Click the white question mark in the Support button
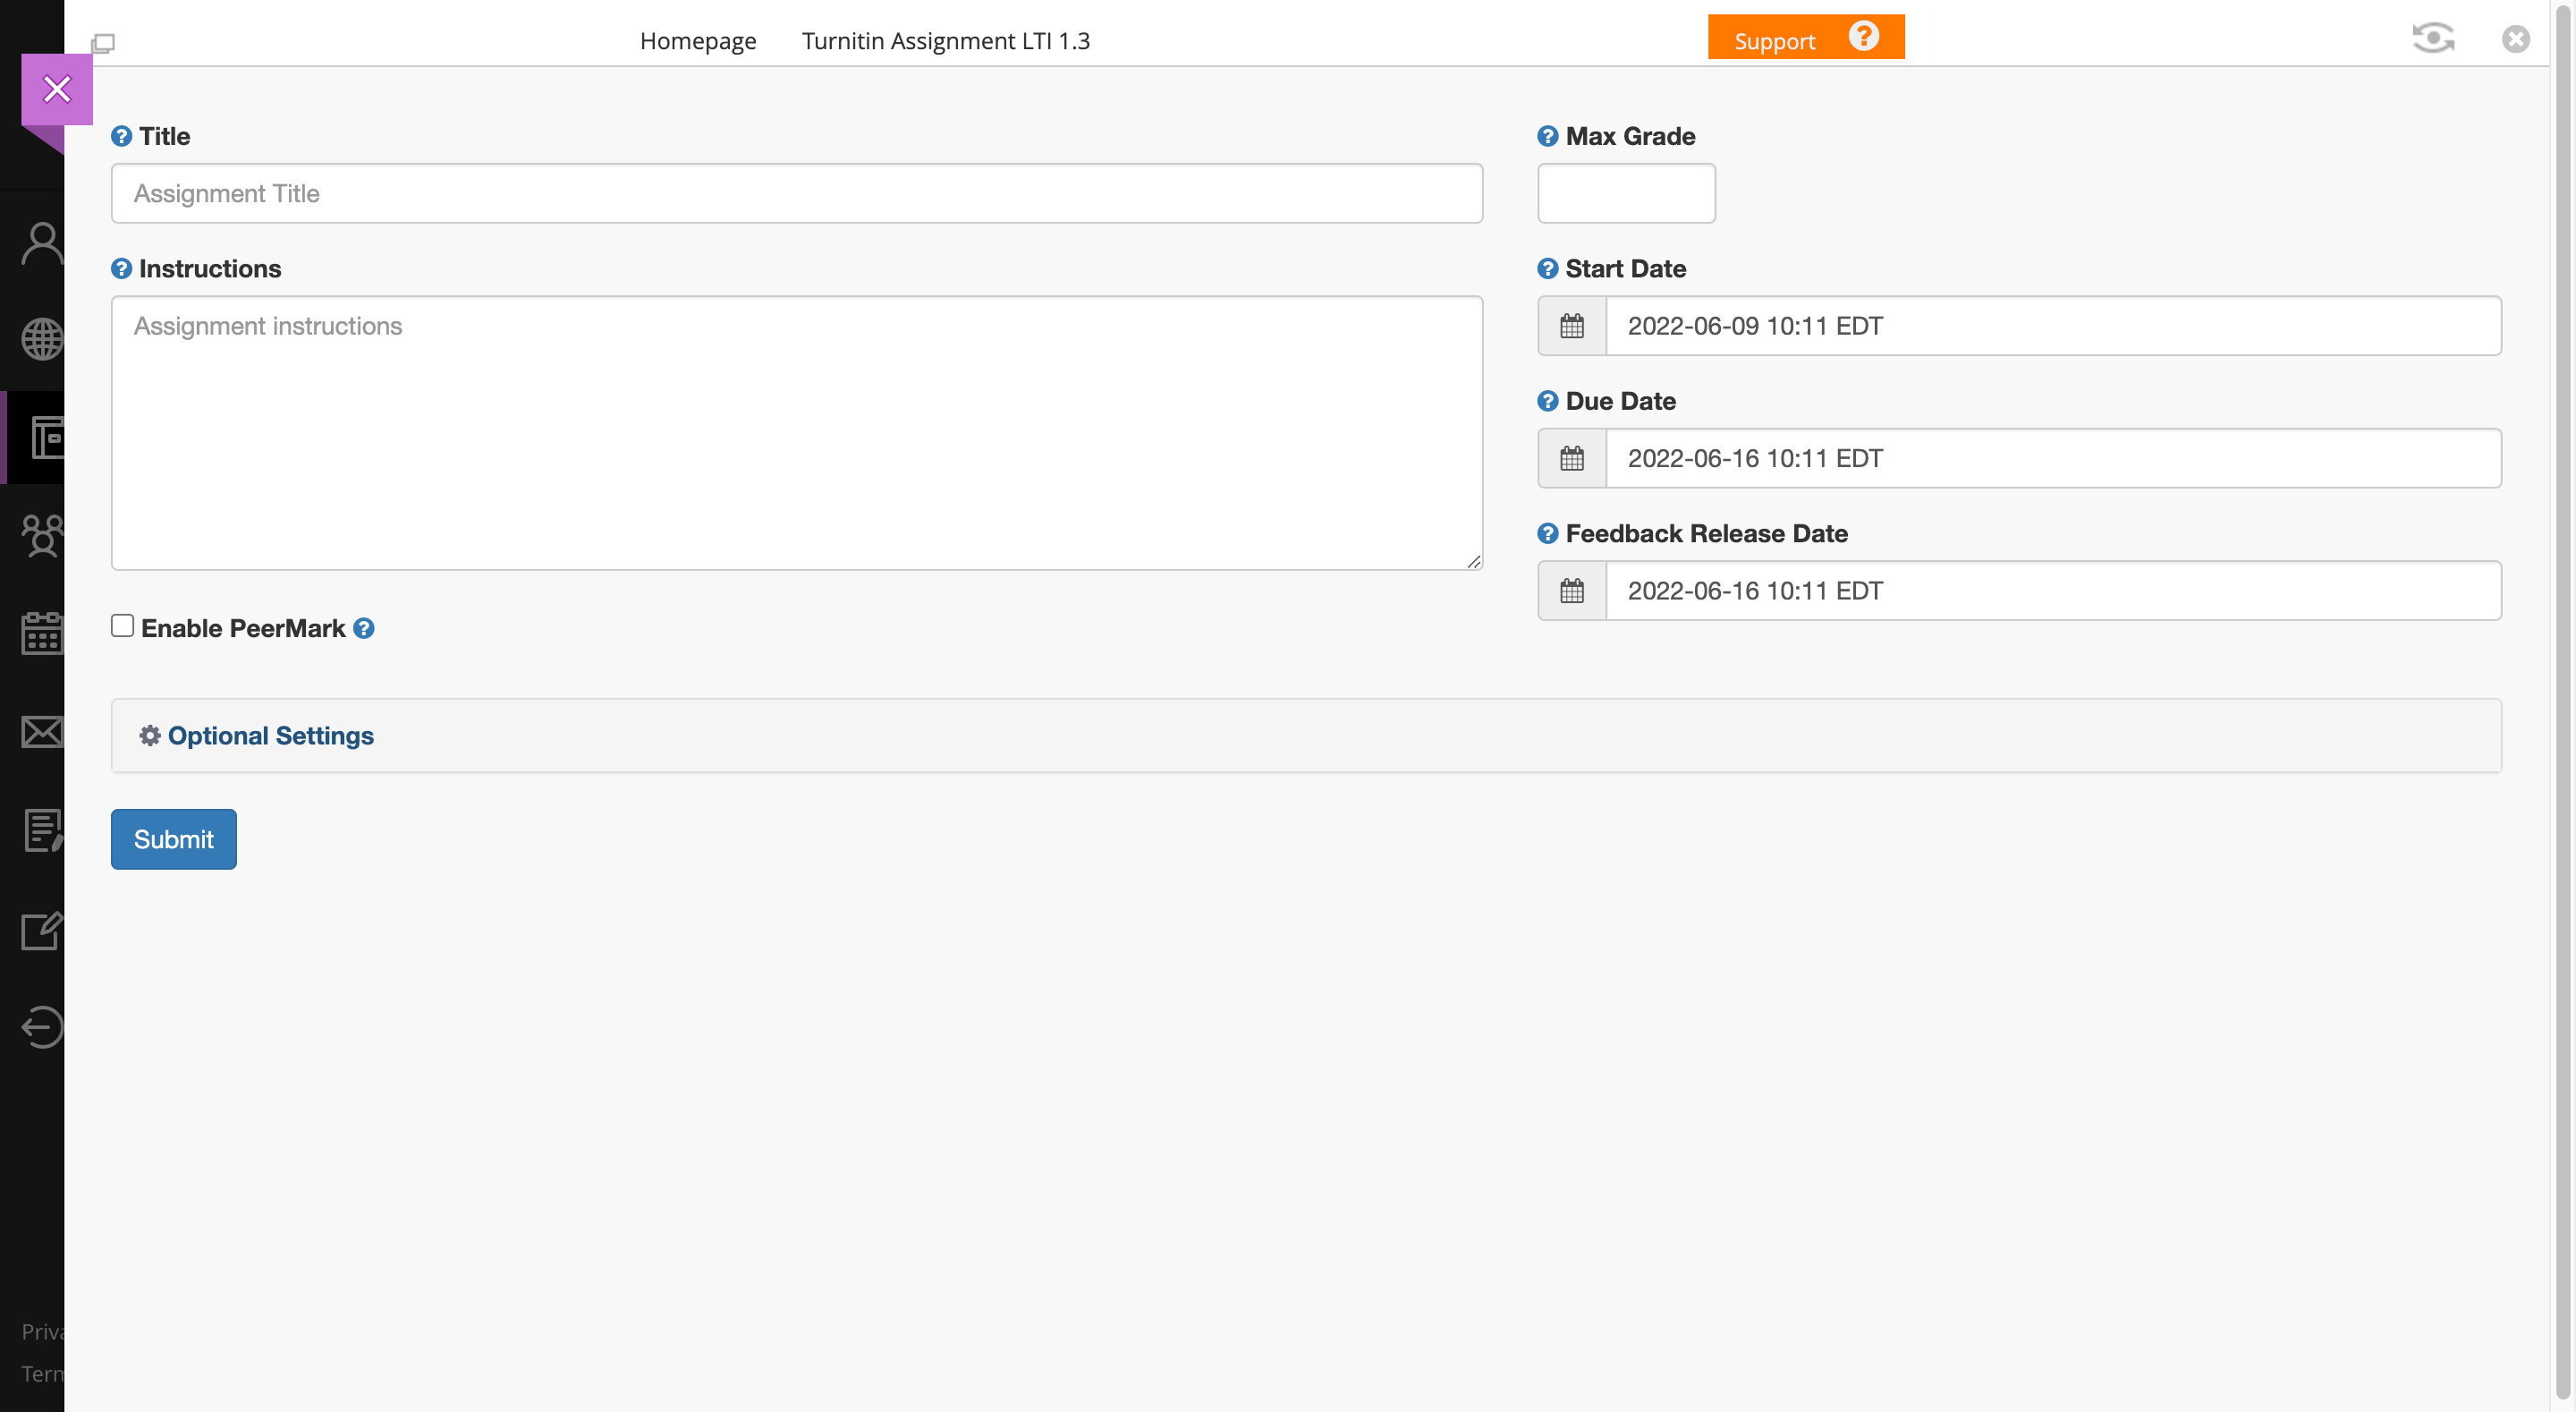 1863,36
